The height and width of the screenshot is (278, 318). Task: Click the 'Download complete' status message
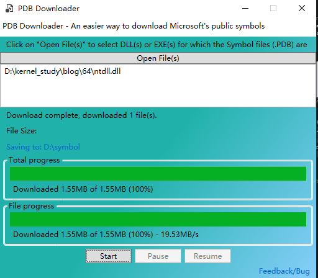81,115
